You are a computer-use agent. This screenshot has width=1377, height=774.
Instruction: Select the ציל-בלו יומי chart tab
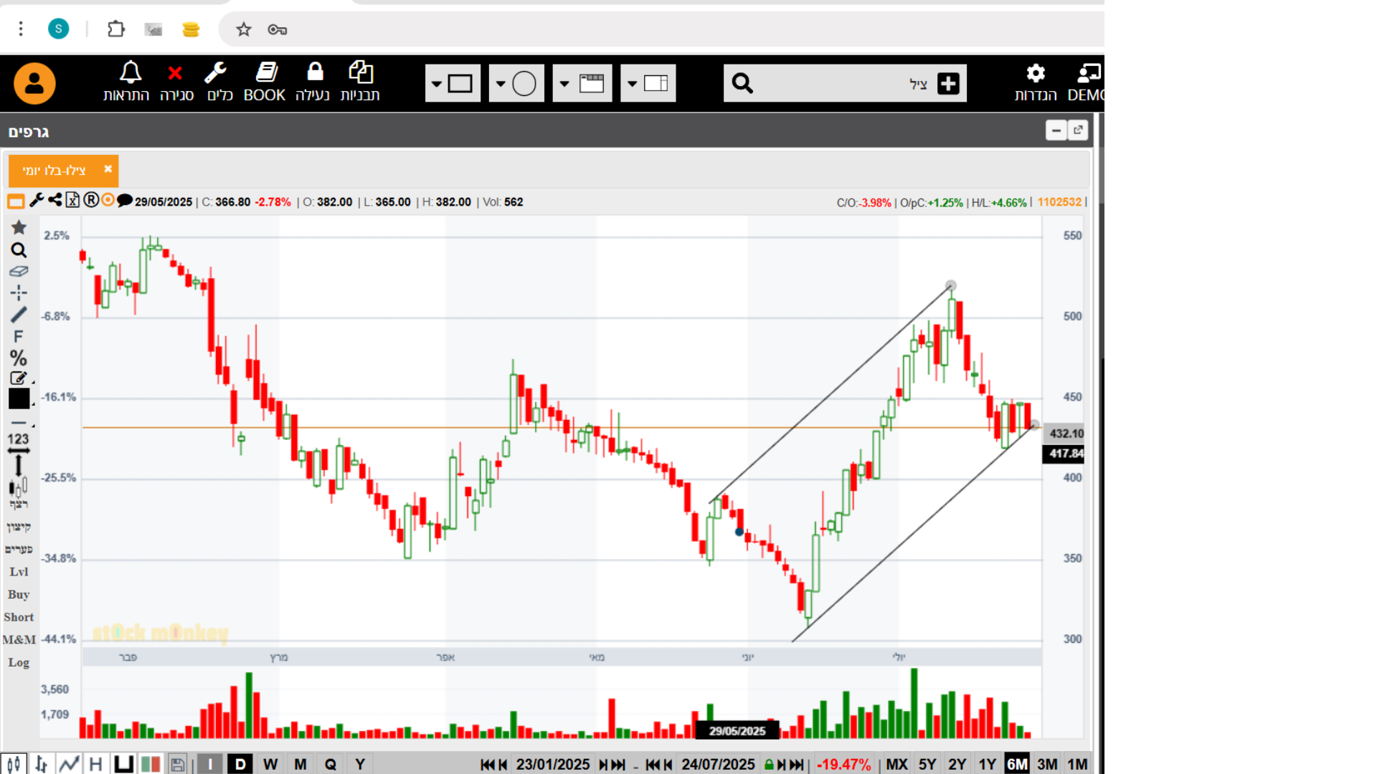click(55, 171)
